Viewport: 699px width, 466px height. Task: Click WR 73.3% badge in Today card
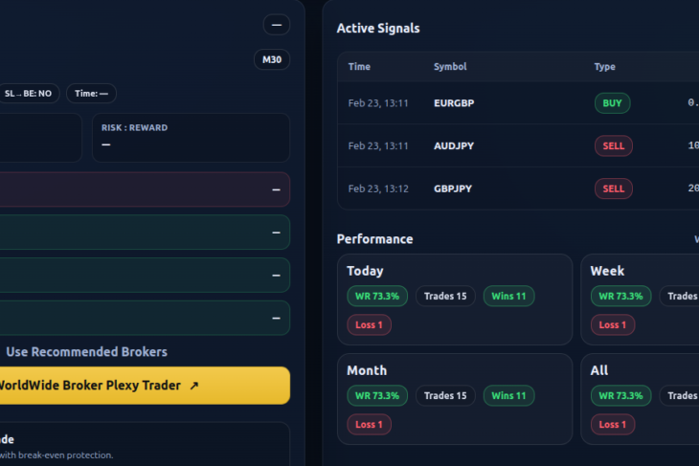(x=377, y=297)
